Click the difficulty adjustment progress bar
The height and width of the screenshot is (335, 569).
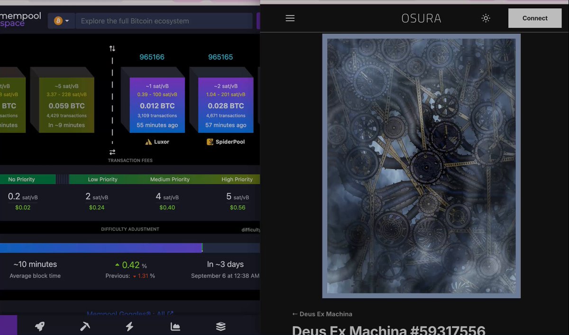130,248
